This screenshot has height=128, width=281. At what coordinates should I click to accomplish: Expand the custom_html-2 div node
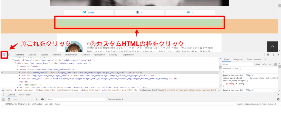pyautogui.click(x=20, y=72)
